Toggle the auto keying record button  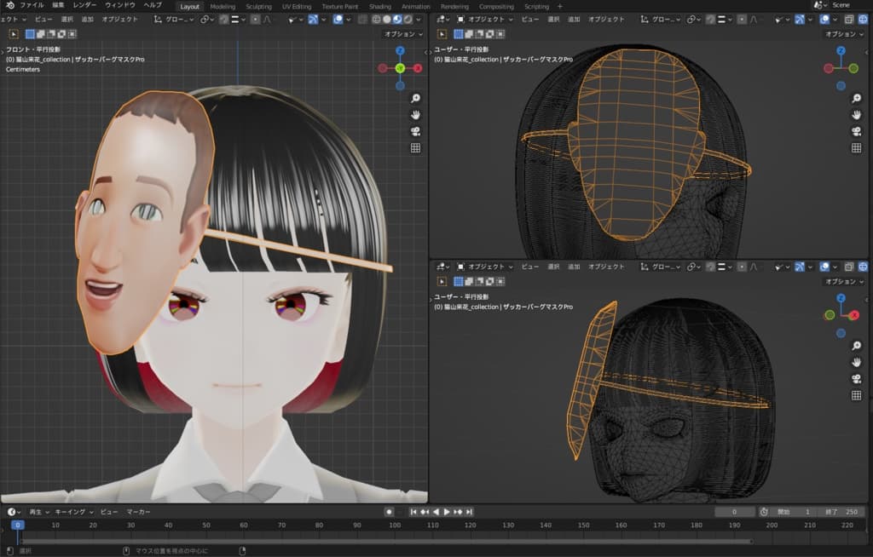click(389, 512)
